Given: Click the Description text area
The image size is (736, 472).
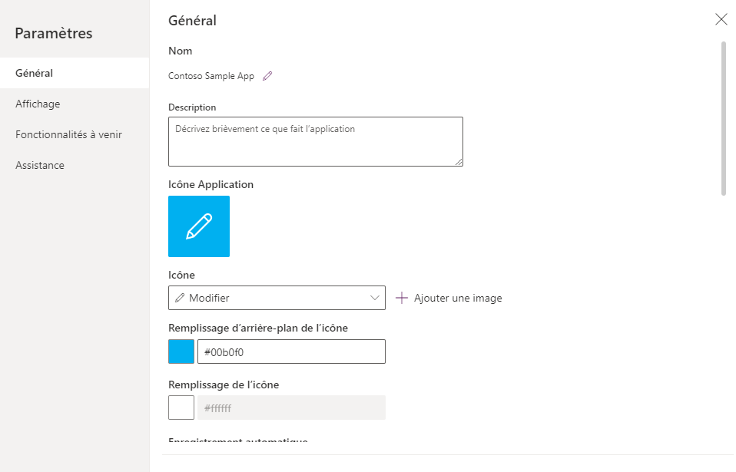Looking at the screenshot, I should [316, 141].
